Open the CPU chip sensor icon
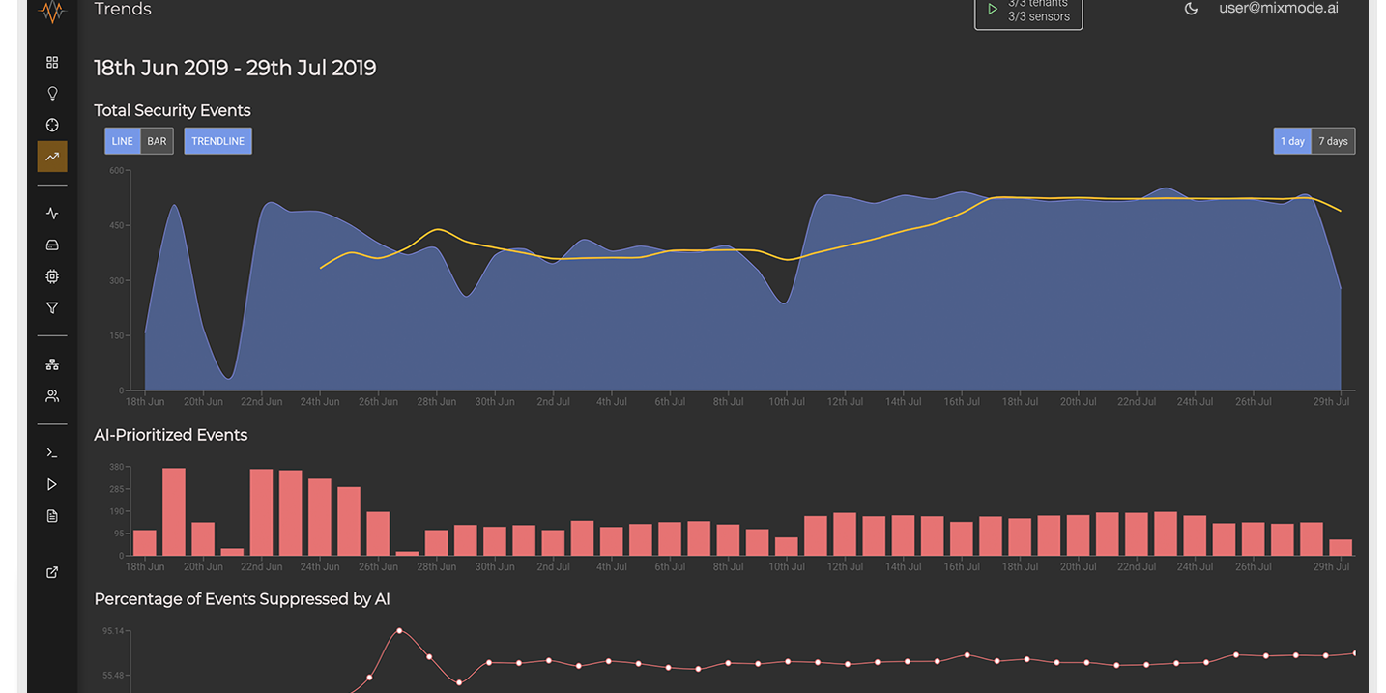Screen dimensions: 1386x693 point(52,276)
